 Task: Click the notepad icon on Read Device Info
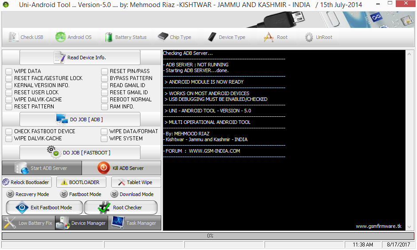point(59,57)
